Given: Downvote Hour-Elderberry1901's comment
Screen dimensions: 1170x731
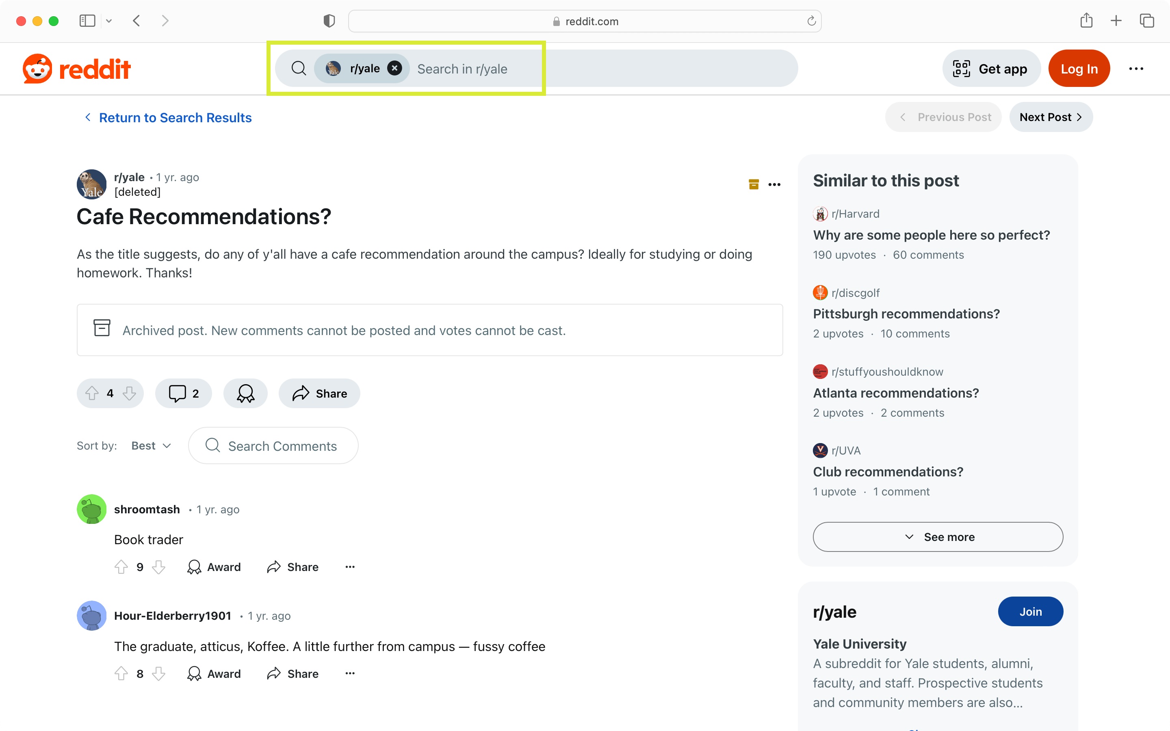Looking at the screenshot, I should (x=158, y=673).
